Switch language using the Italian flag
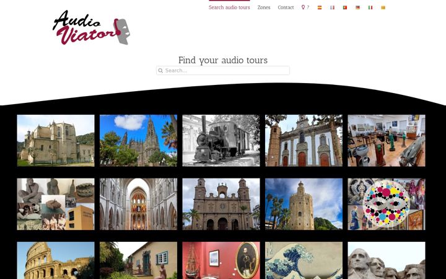 370,7
